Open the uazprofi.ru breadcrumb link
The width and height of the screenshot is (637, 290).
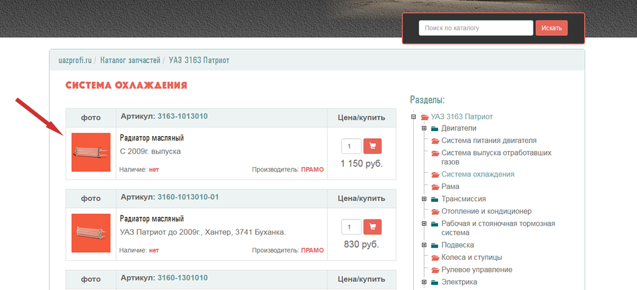pyautogui.click(x=75, y=61)
